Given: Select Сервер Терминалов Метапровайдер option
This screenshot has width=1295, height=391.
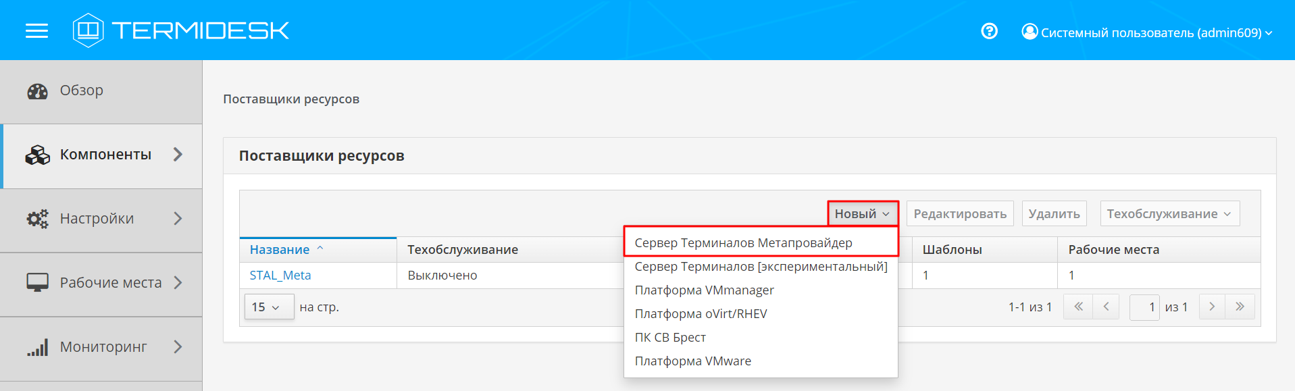Looking at the screenshot, I should pos(743,243).
